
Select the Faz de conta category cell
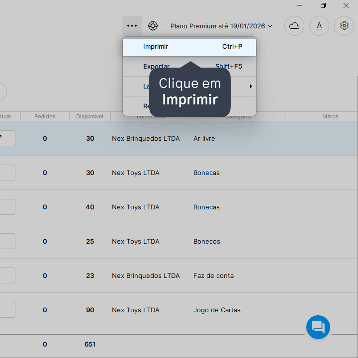[x=213, y=275]
